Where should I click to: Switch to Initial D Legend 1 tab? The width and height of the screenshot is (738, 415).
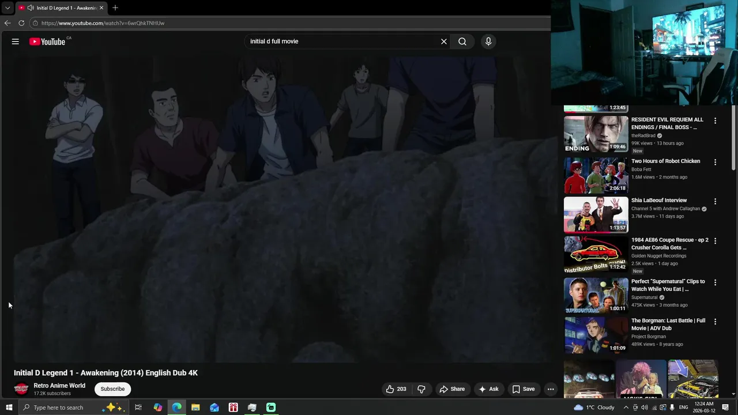pos(62,8)
